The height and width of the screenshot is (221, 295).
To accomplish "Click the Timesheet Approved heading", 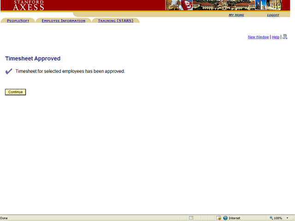I will coord(33,58).
